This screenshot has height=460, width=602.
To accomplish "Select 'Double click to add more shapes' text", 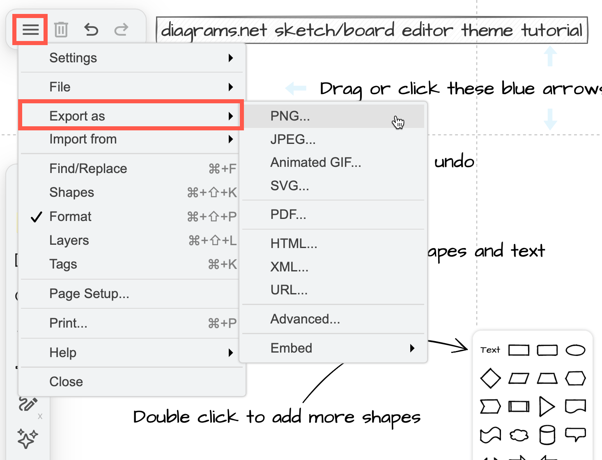I will pos(277,417).
